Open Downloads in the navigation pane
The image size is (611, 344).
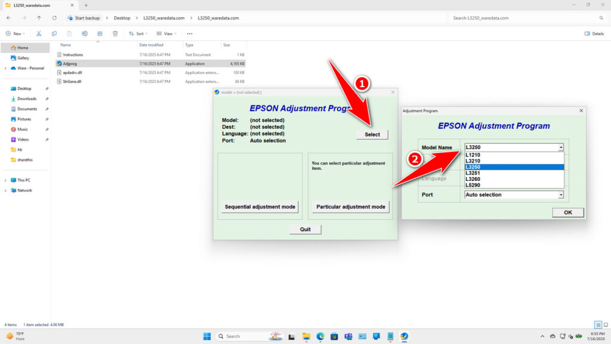pyautogui.click(x=26, y=99)
